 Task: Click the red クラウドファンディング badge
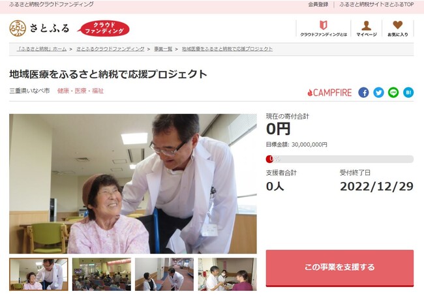point(104,28)
